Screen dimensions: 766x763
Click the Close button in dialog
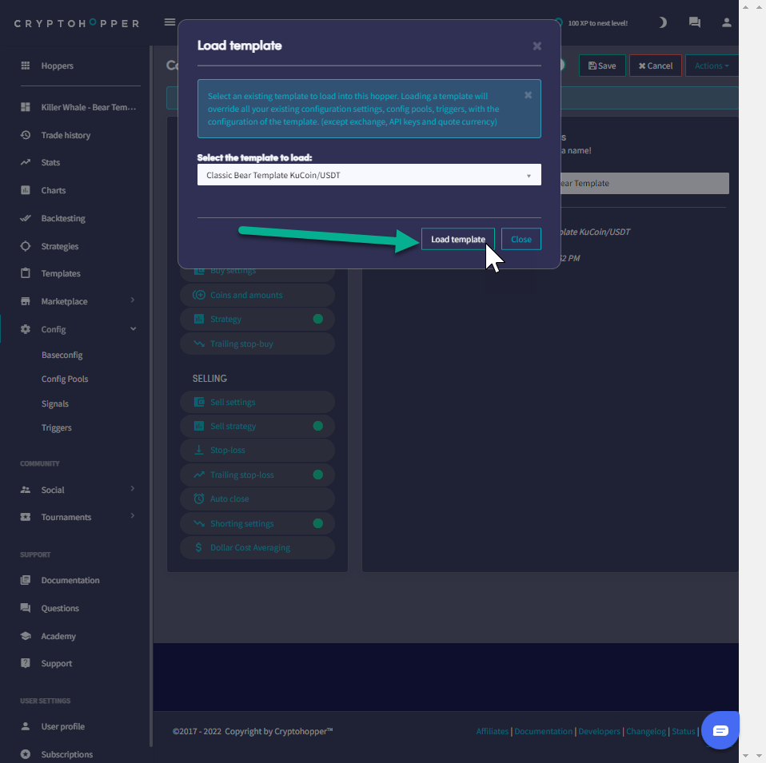pyautogui.click(x=521, y=239)
